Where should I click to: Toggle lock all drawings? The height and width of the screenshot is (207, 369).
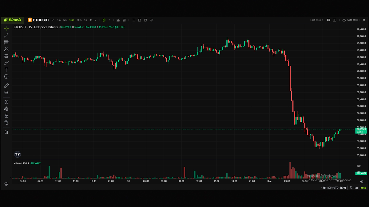tap(6, 116)
